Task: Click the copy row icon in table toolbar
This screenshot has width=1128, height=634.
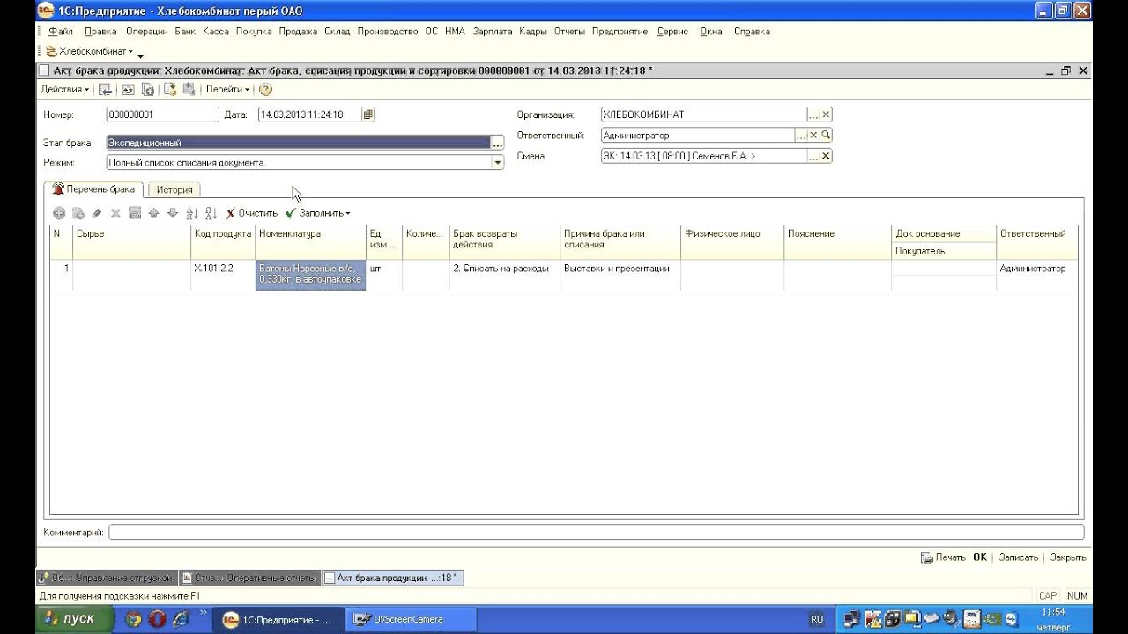Action: pyautogui.click(x=78, y=213)
